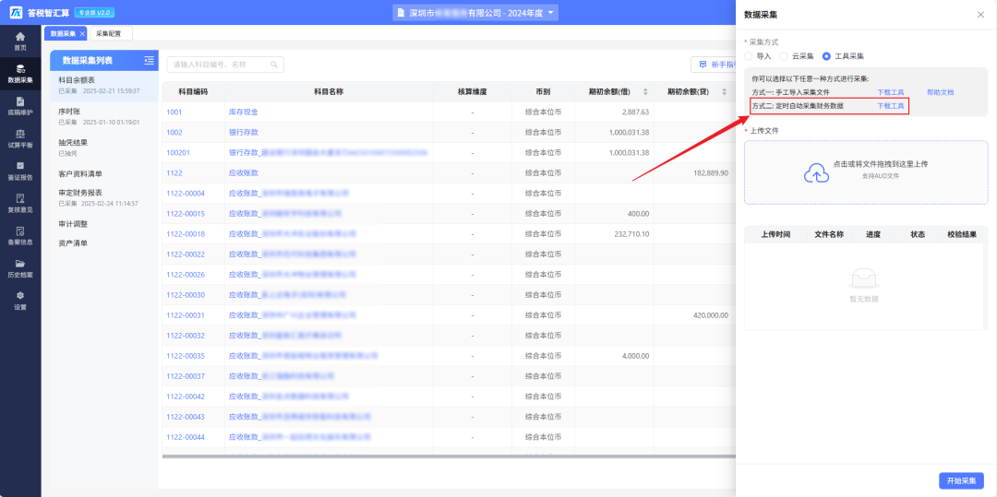Screen dimensions: 997x497
Task: Open 复核意见 in the left sidebar
Action: coord(20,204)
